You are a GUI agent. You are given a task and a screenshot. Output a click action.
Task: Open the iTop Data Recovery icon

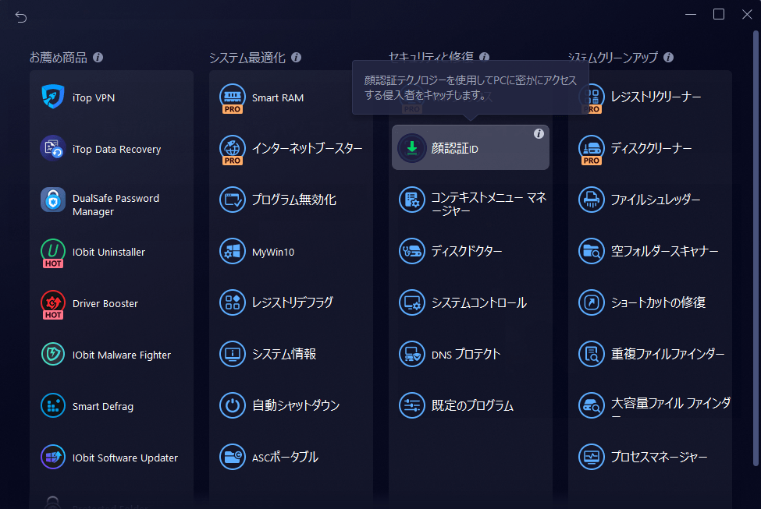(53, 148)
